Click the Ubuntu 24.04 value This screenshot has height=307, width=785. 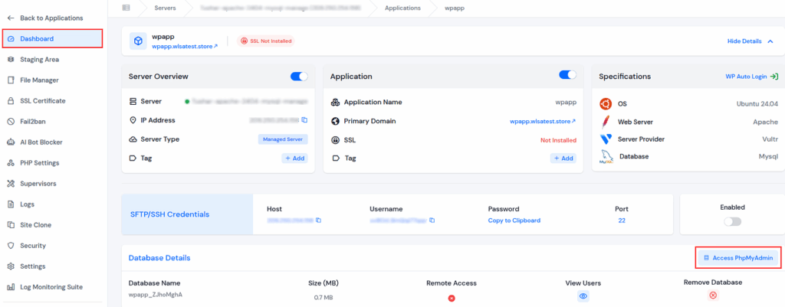(757, 104)
